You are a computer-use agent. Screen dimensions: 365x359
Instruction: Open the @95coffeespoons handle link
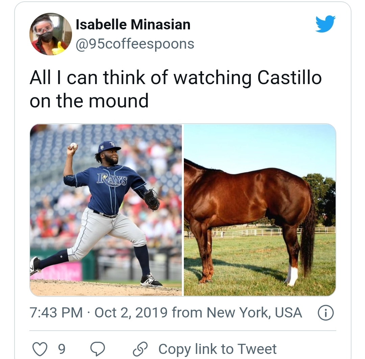click(x=135, y=44)
